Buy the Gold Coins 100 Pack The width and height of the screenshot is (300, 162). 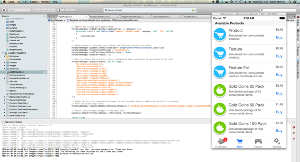point(279,131)
